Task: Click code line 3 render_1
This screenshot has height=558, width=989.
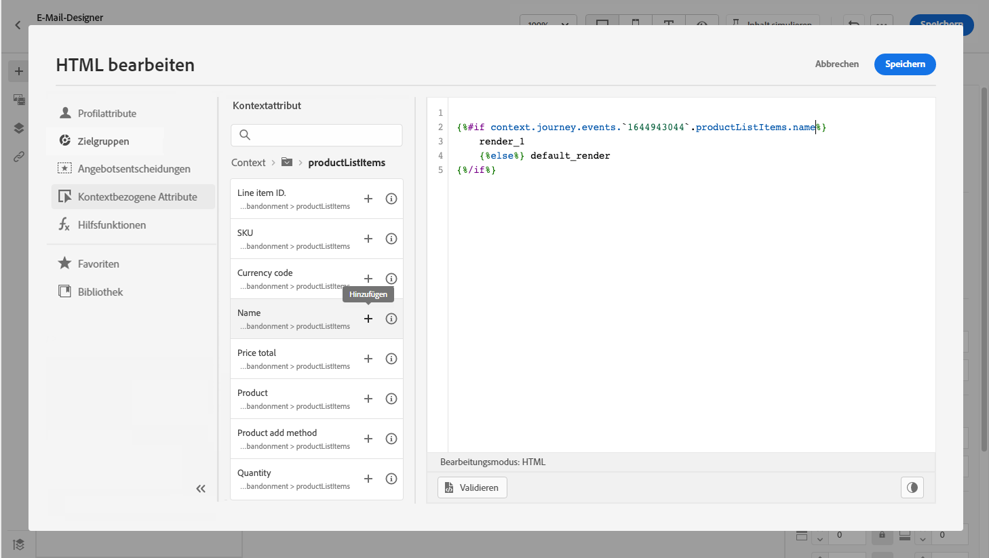Action: click(502, 141)
